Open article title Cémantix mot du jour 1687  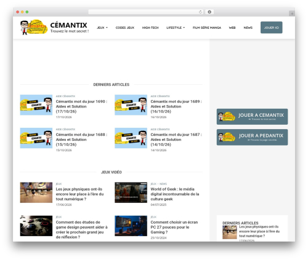[x=176, y=140]
